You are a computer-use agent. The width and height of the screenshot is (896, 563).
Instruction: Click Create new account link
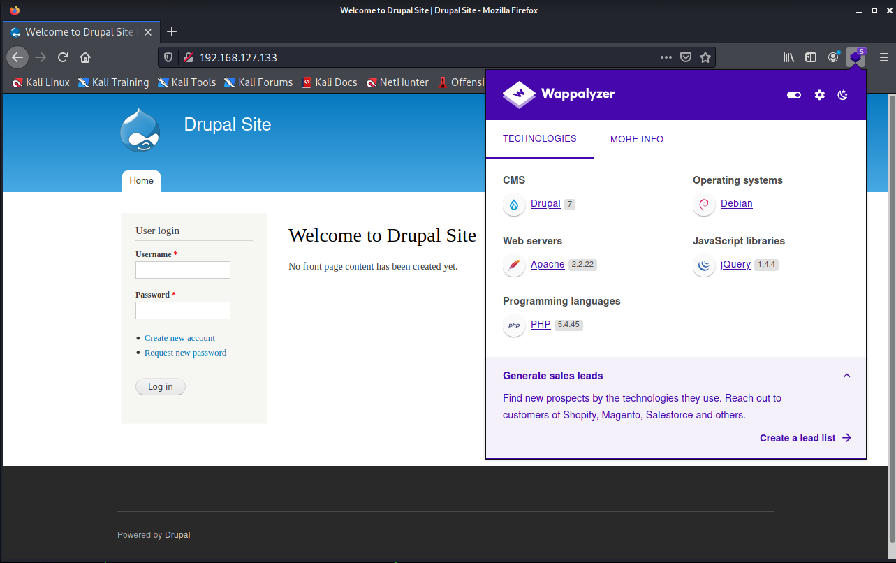coord(179,338)
